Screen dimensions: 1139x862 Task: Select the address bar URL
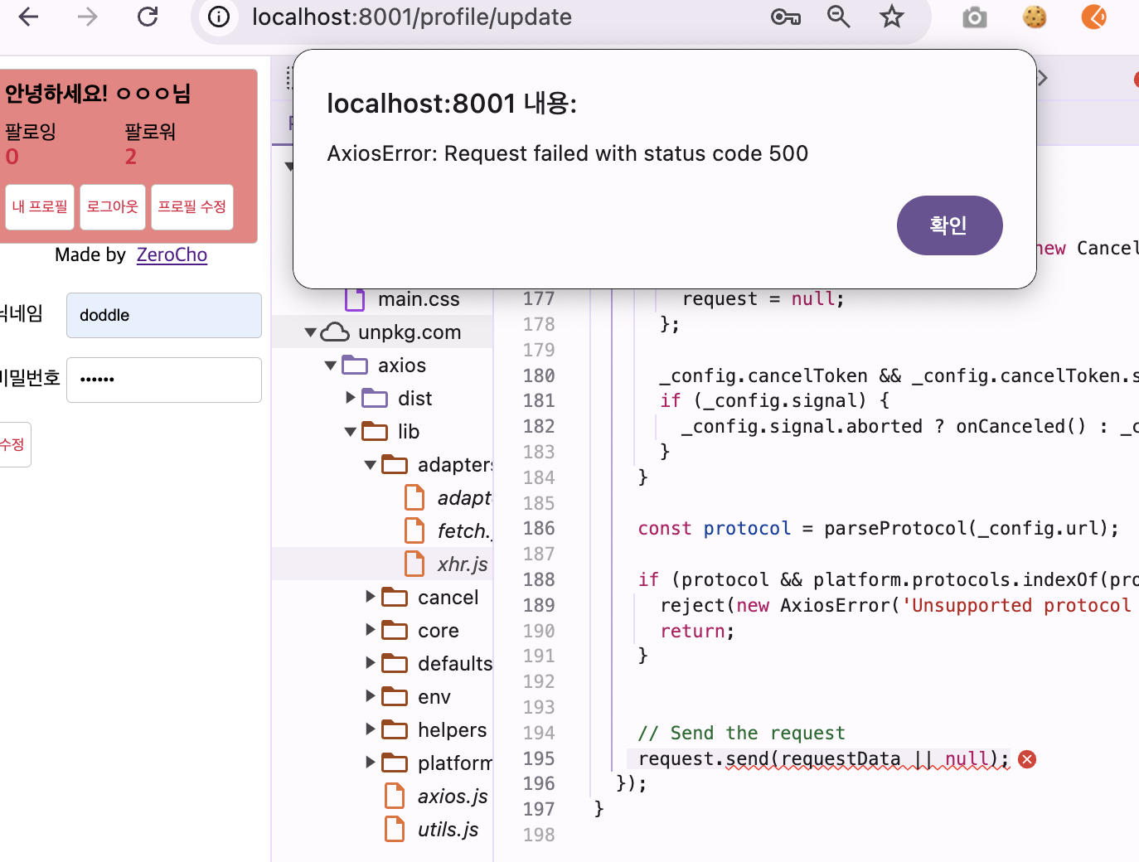[x=412, y=17]
